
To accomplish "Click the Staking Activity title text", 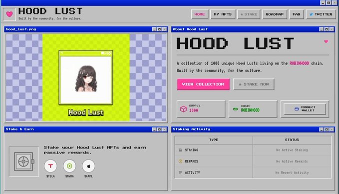I will click(x=191, y=129).
